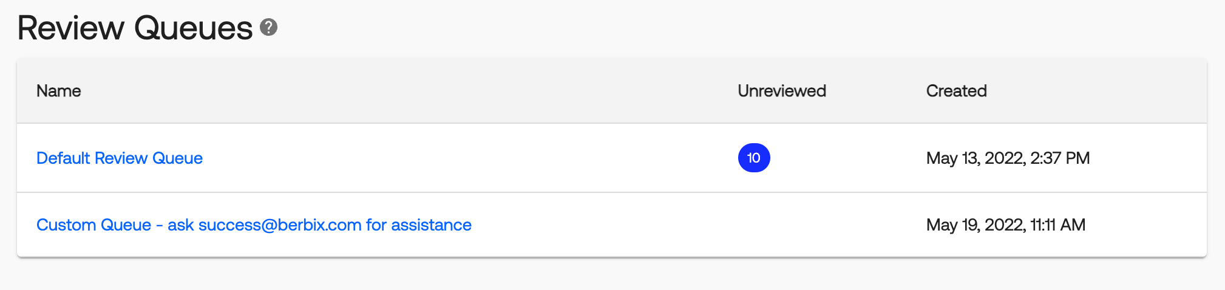
Task: Open the Custom Queue link
Action: [x=253, y=225]
